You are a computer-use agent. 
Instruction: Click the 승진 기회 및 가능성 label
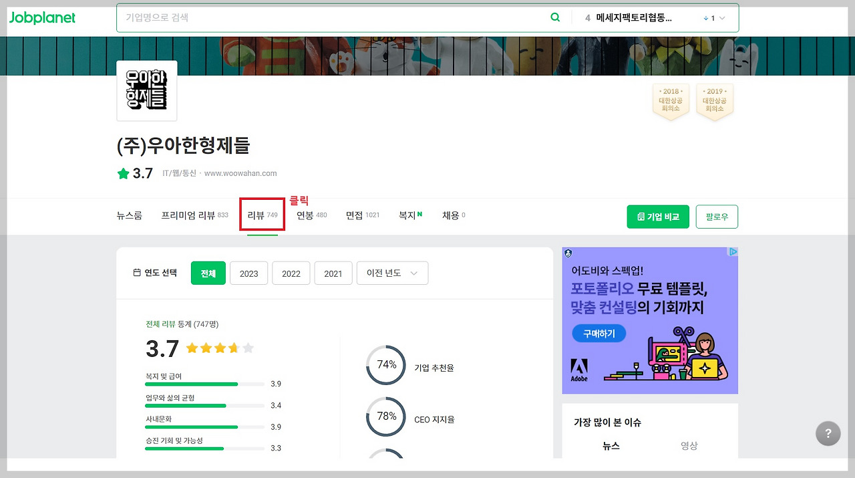pos(174,441)
